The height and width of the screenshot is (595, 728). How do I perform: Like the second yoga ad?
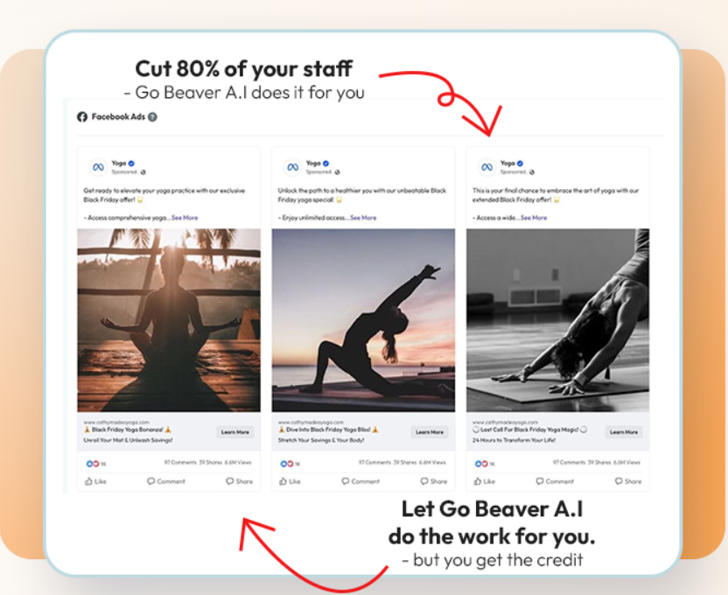tap(290, 481)
